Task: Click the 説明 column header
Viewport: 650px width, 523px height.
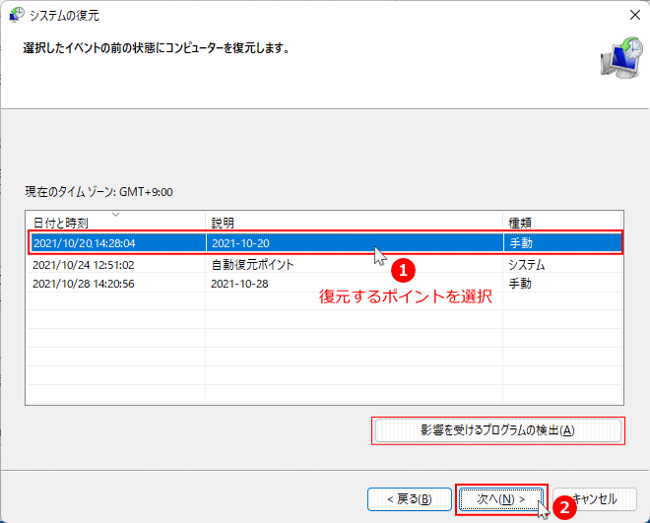Action: pos(354,223)
